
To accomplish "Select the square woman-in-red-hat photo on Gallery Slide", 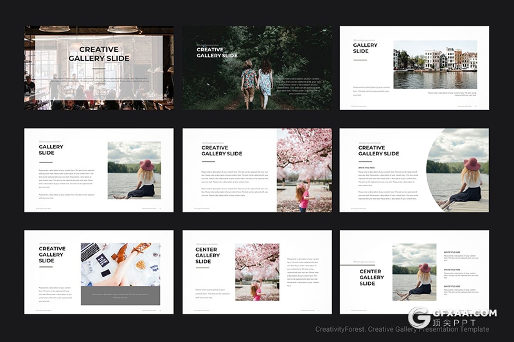I will (134, 170).
